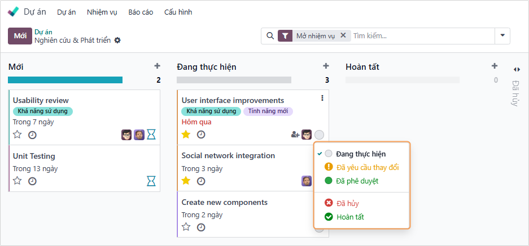The height and width of the screenshot is (246, 529).
Task: Star the Usability review task
Action: pyautogui.click(x=18, y=135)
